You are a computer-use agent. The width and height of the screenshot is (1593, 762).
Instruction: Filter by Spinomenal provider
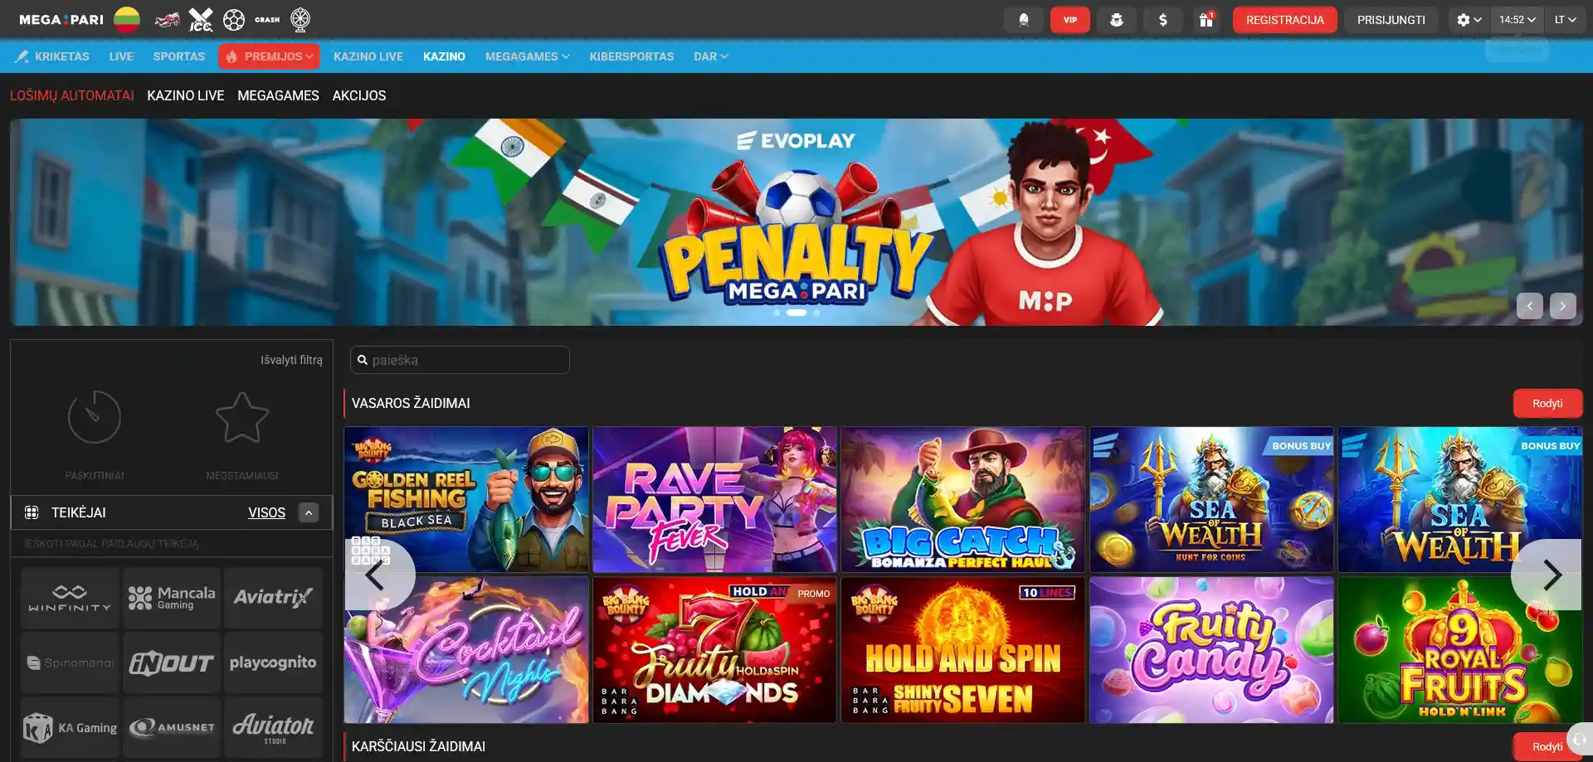tap(70, 663)
